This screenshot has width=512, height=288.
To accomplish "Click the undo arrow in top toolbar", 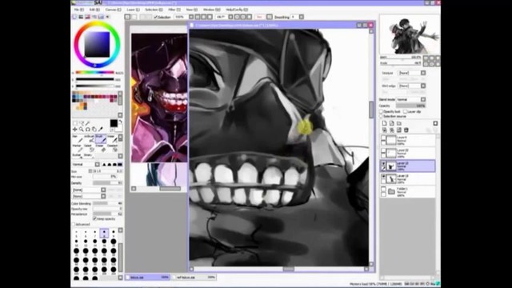I will tap(128, 17).
